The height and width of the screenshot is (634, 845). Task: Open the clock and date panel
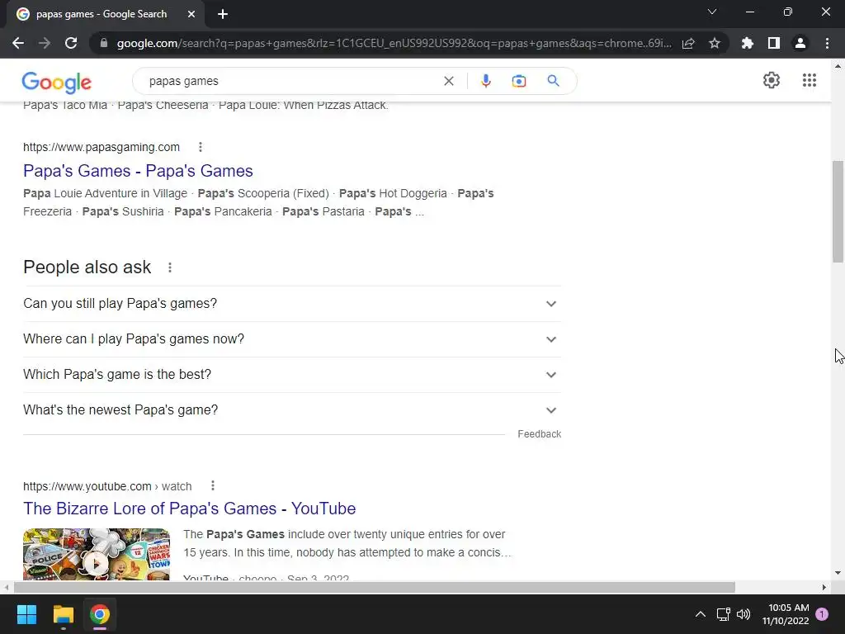[x=786, y=614]
